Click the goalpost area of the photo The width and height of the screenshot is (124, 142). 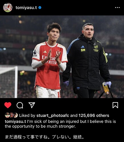(9, 82)
